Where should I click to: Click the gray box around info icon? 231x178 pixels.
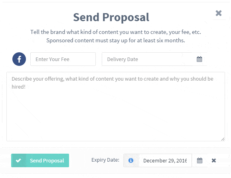131,160
